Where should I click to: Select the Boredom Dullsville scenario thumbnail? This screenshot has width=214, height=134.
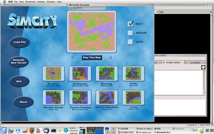click(53, 74)
